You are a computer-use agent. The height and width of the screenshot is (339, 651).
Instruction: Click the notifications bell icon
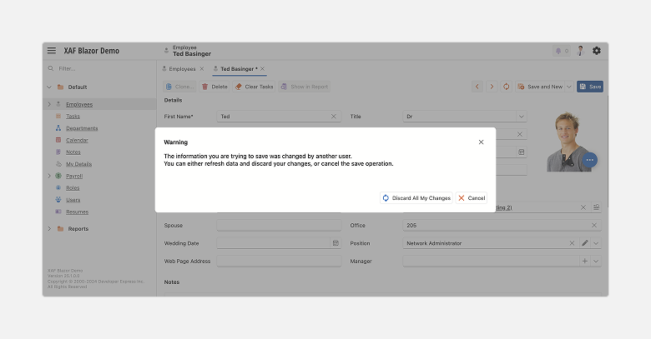click(x=561, y=51)
